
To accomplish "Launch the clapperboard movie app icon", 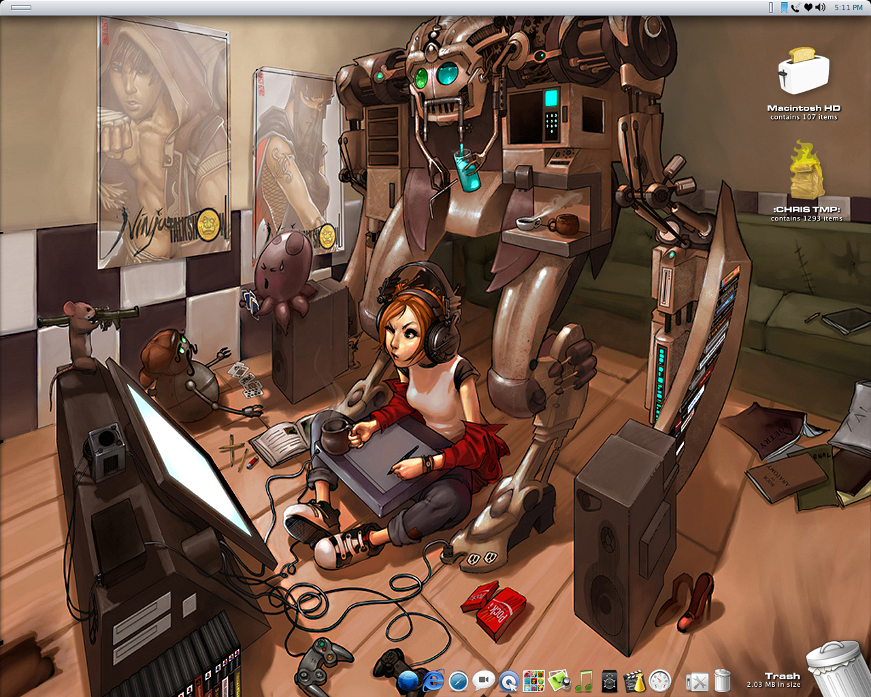I will point(634,681).
